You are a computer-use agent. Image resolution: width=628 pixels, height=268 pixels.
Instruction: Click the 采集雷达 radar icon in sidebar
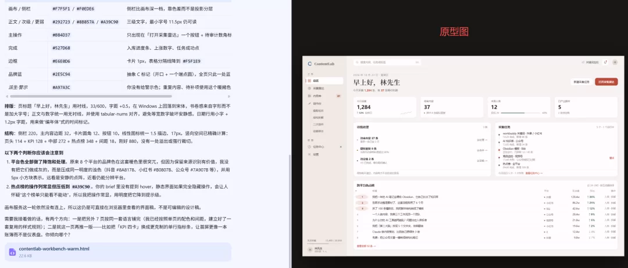[x=309, y=88]
